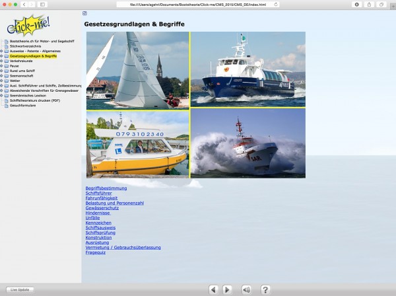
Task: Open help with the question mark button
Action: 265,289
